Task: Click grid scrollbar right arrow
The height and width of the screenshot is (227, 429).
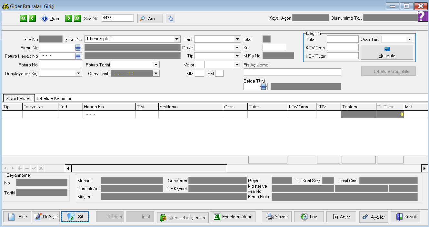Action: [424, 168]
